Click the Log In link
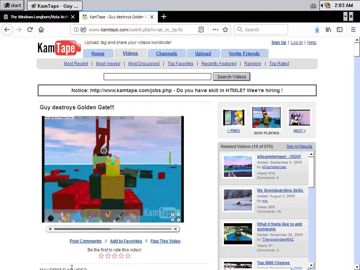This screenshot has height=270, width=360. click(x=297, y=43)
